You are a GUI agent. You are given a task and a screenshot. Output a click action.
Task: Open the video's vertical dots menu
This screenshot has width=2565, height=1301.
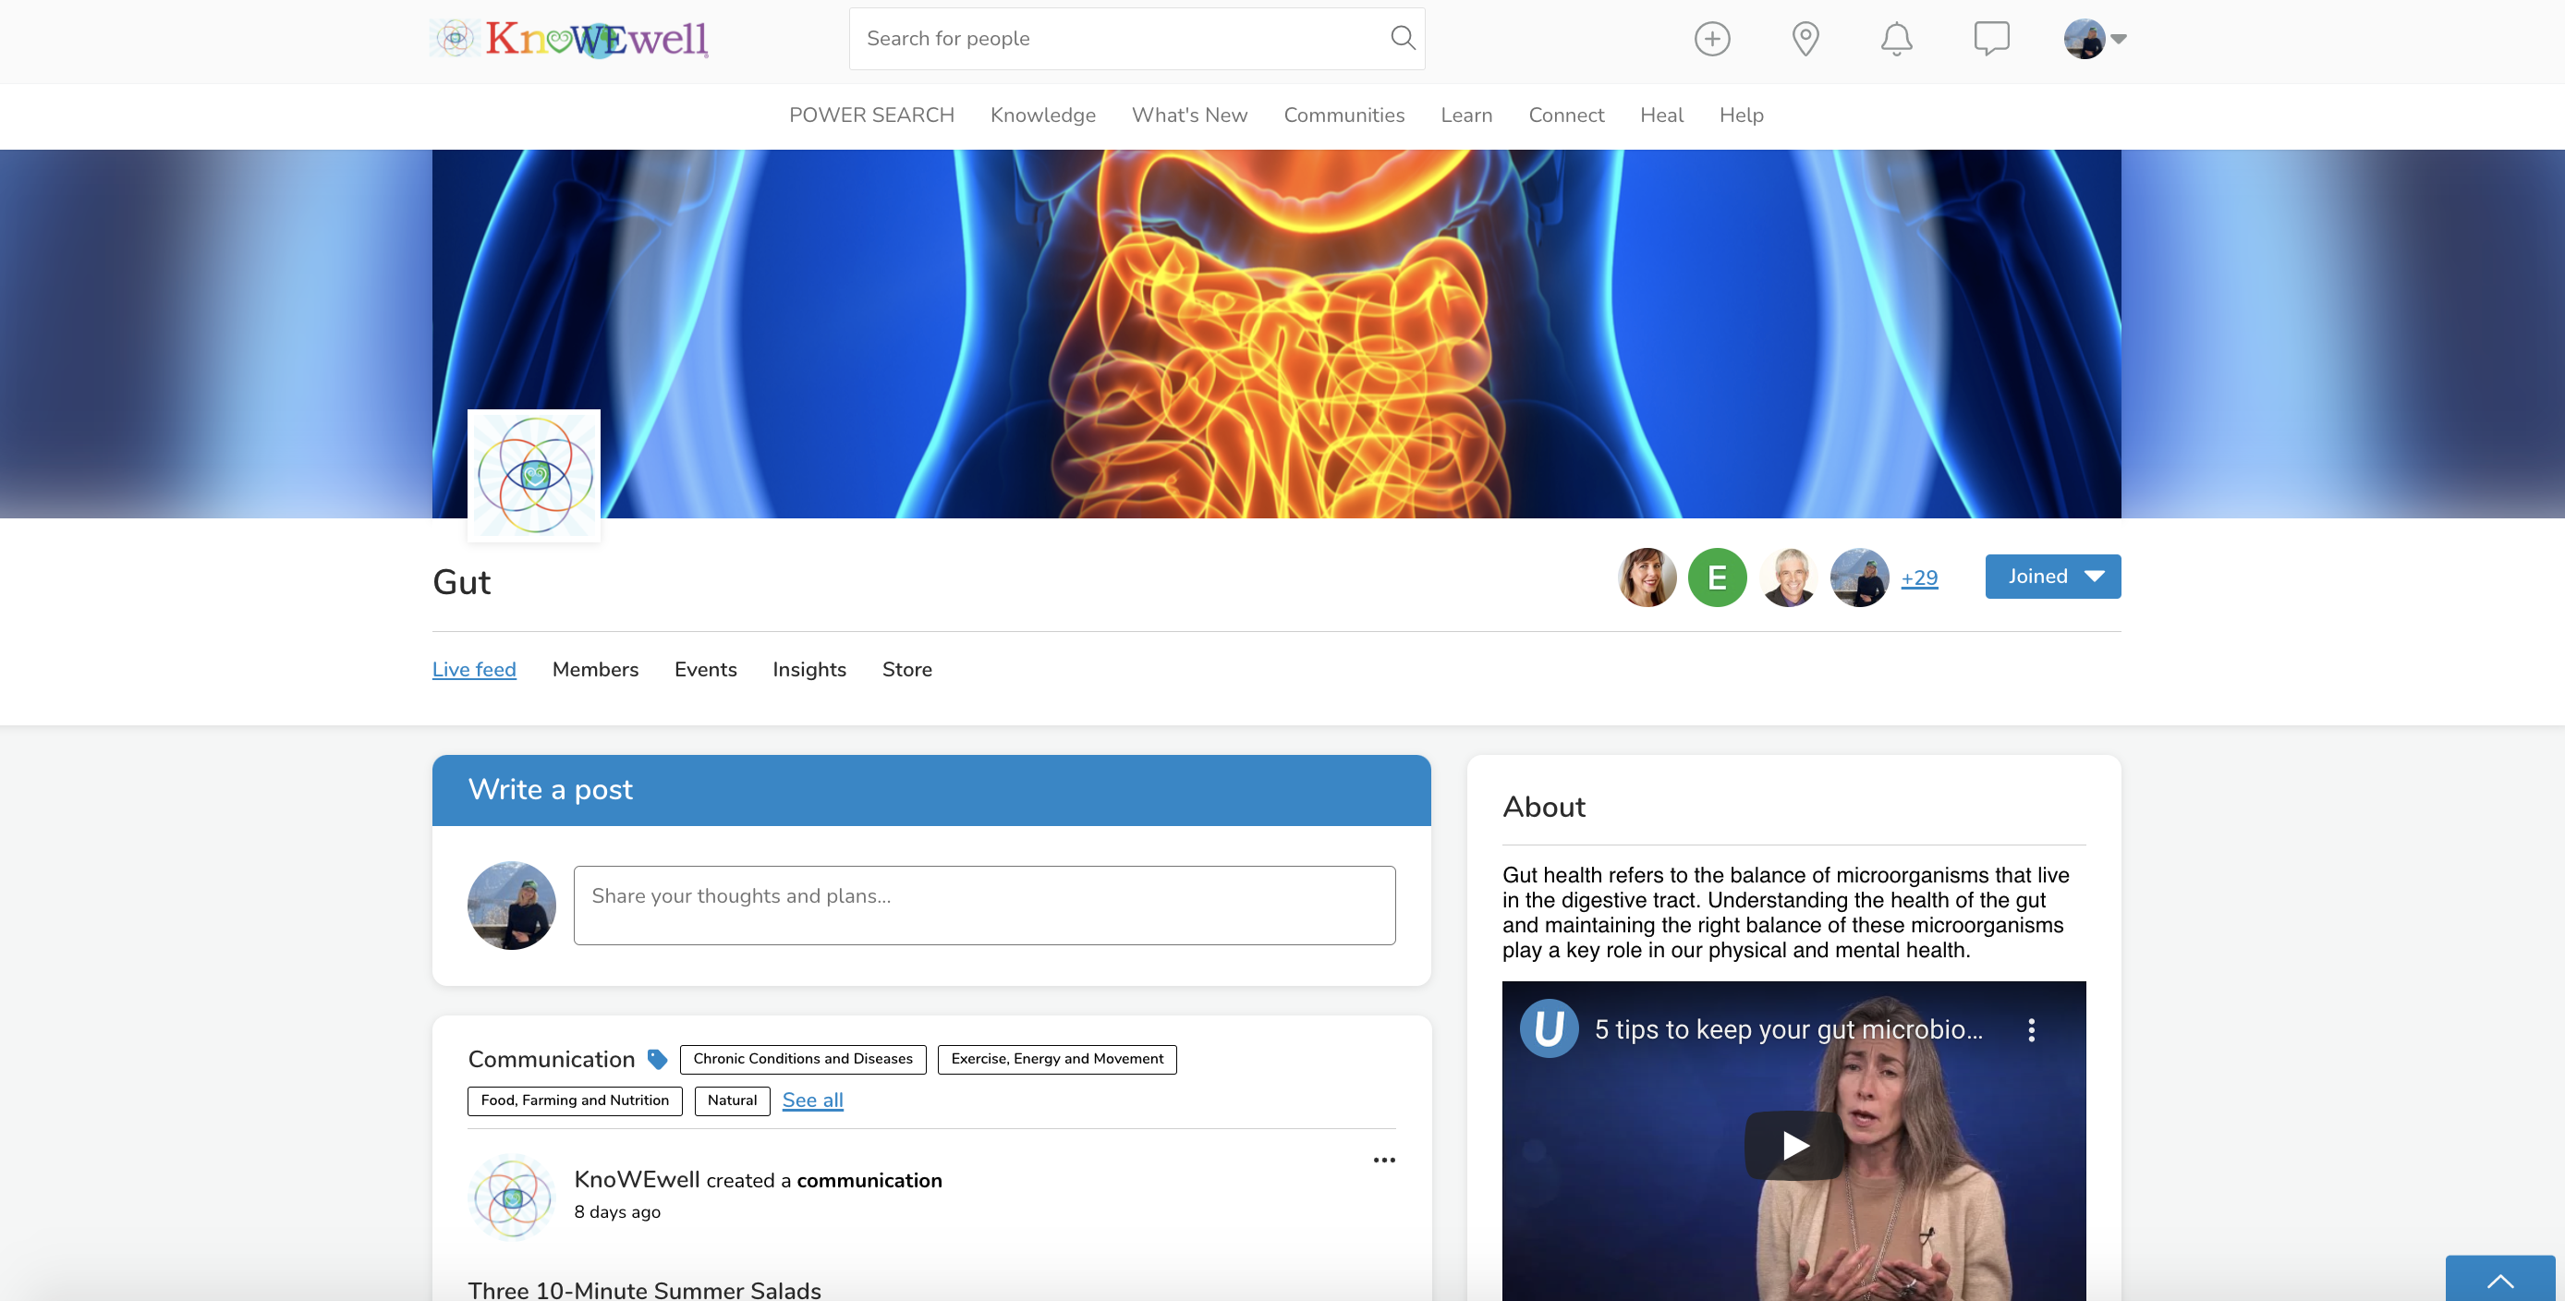[2030, 1029]
